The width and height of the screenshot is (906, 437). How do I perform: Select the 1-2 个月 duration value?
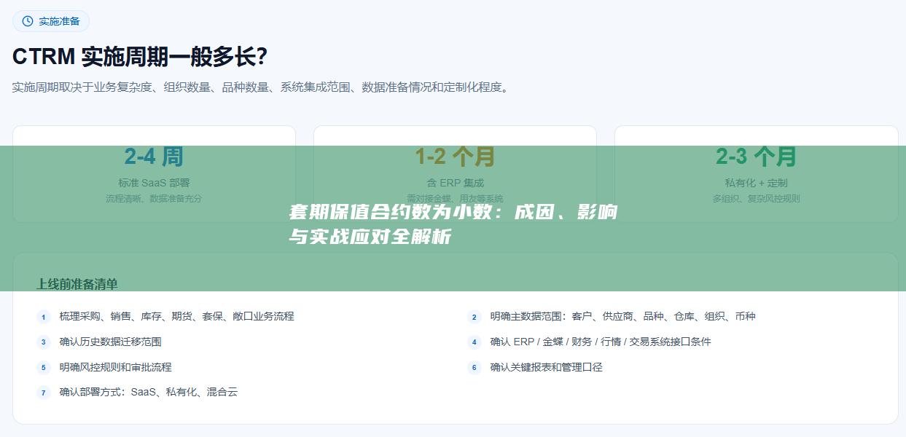tap(455, 157)
